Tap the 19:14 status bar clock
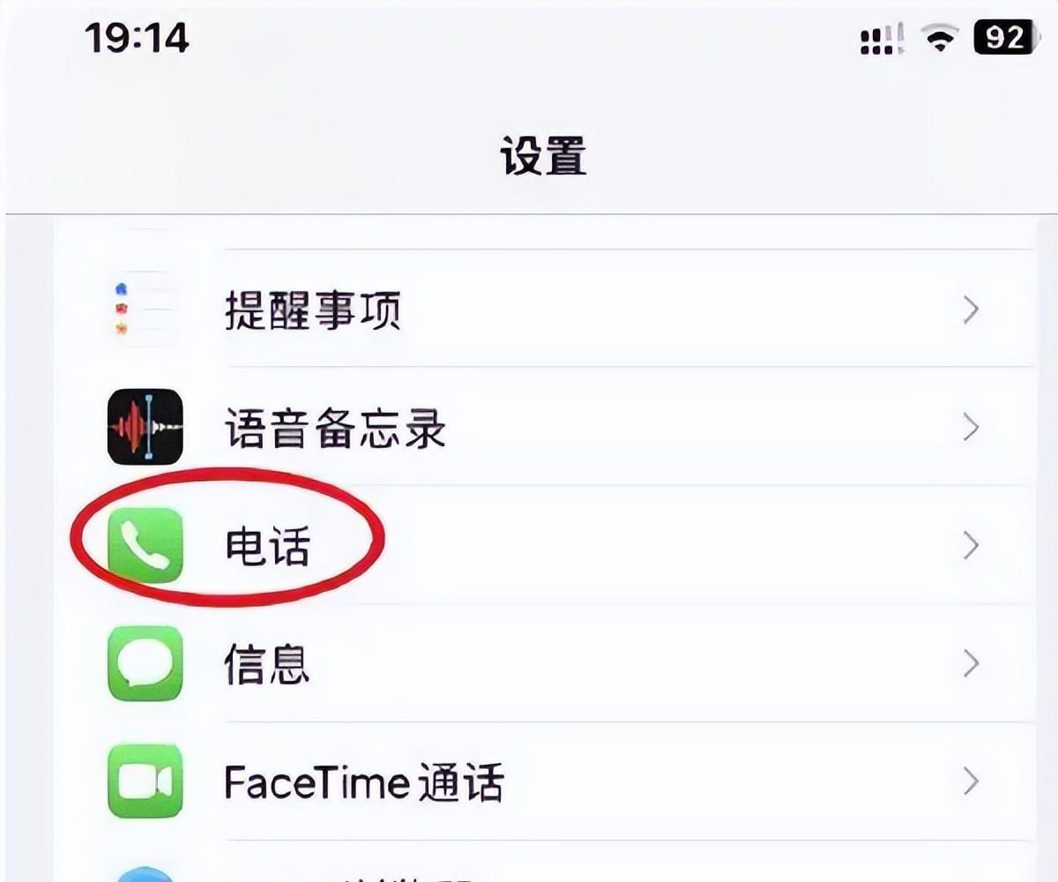Image resolution: width=1058 pixels, height=882 pixels. point(137,39)
